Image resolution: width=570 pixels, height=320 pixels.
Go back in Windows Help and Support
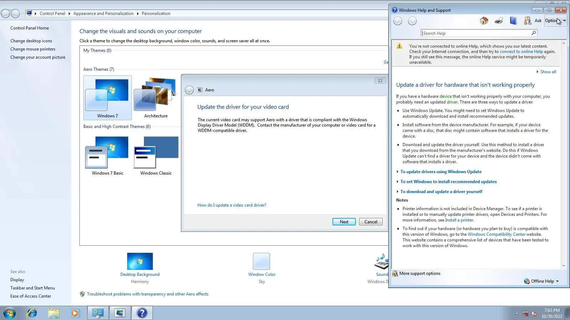398,21
